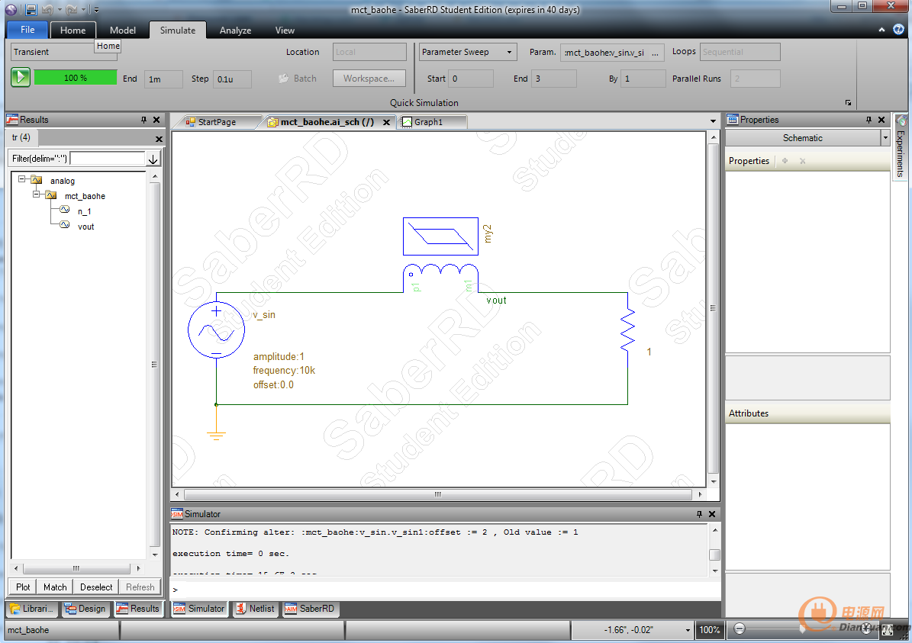912x643 pixels.
Task: Open the SaberRD application orb menu
Action: [11, 9]
